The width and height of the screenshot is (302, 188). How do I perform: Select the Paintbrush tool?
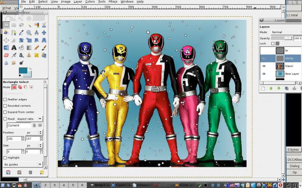click(44, 47)
